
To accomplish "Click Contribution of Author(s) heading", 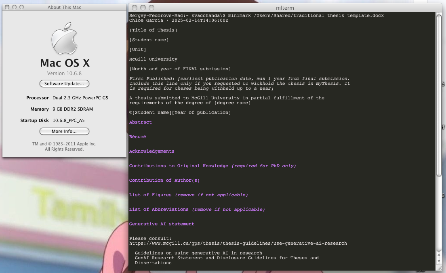I will click(164, 180).
